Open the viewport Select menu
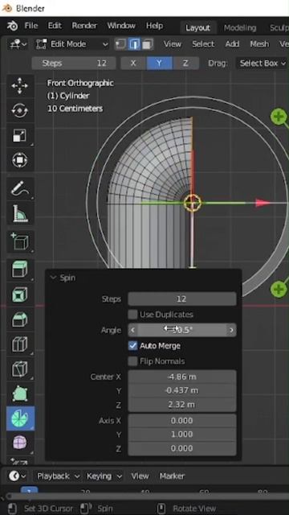The height and width of the screenshot is (515, 289). [x=203, y=44]
